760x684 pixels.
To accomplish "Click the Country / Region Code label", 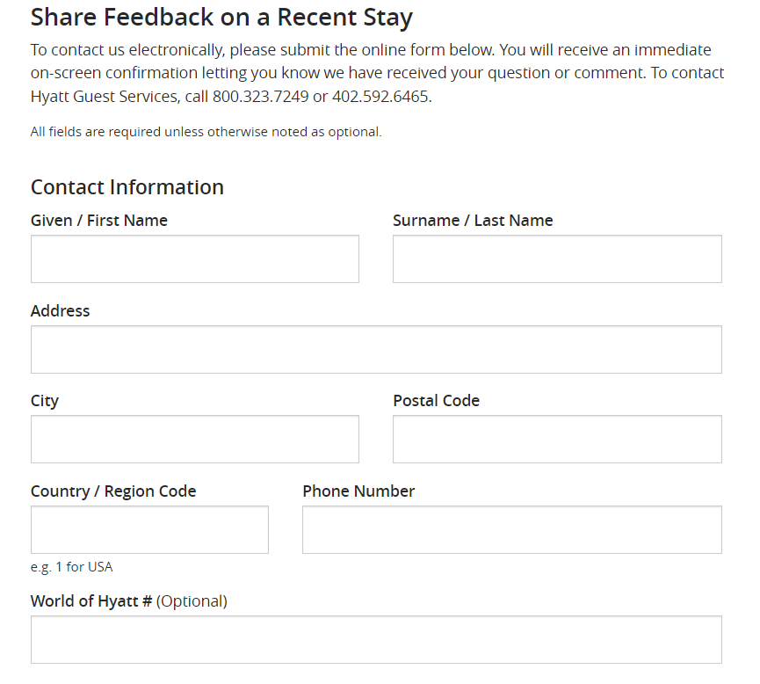I will click(x=113, y=491).
